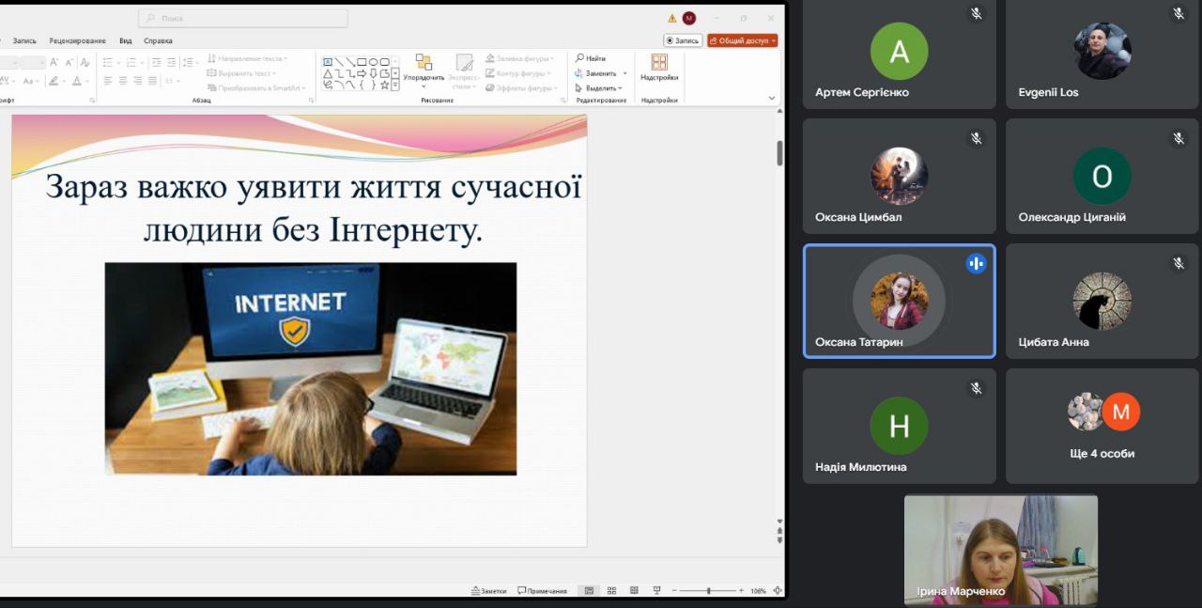Select the text box shape in the gallery
1202x608 pixels.
[328, 62]
